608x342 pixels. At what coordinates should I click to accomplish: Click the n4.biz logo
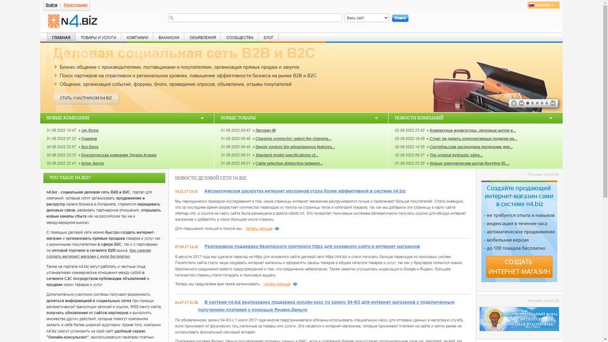[72, 21]
